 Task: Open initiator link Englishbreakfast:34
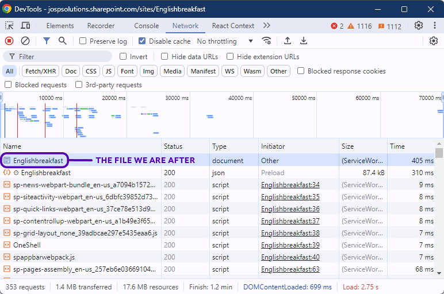pos(290,185)
